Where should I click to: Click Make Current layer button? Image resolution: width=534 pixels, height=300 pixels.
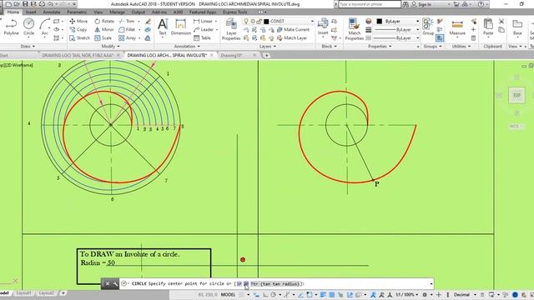tap(293, 30)
